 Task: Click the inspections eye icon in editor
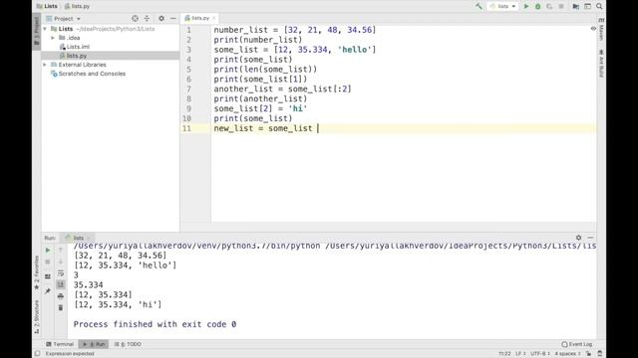pyautogui.click(x=593, y=29)
